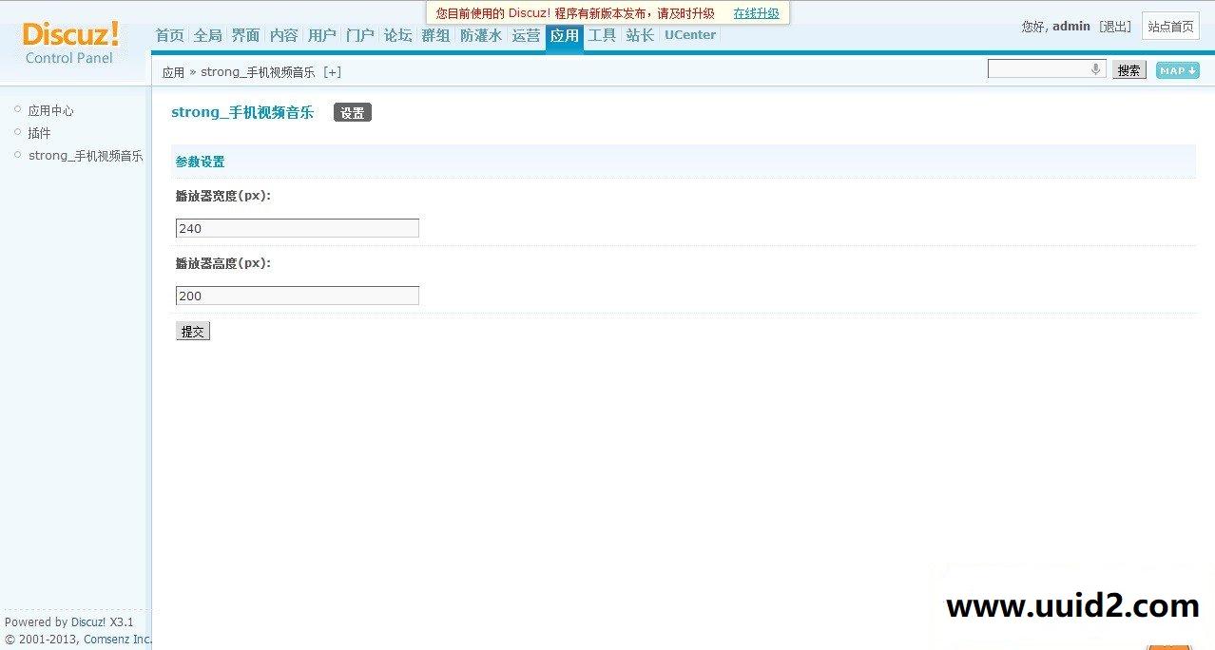
Task: Click the Discuz! Control Panel logo
Action: point(70,43)
